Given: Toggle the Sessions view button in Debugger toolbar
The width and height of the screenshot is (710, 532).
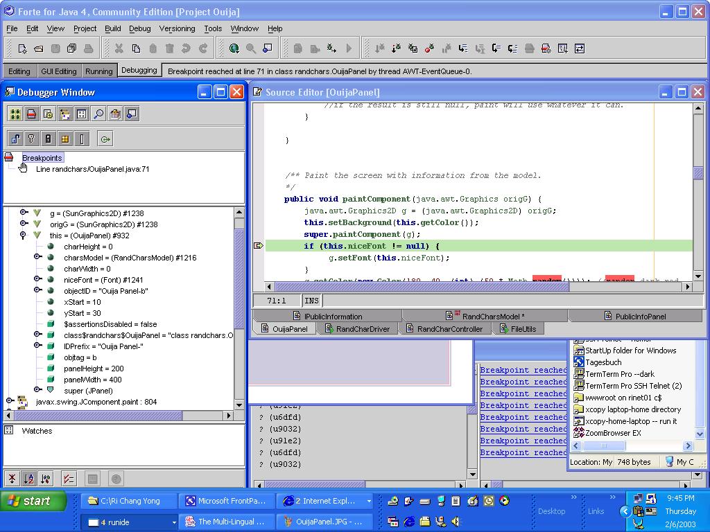Looking at the screenshot, I should [x=15, y=114].
